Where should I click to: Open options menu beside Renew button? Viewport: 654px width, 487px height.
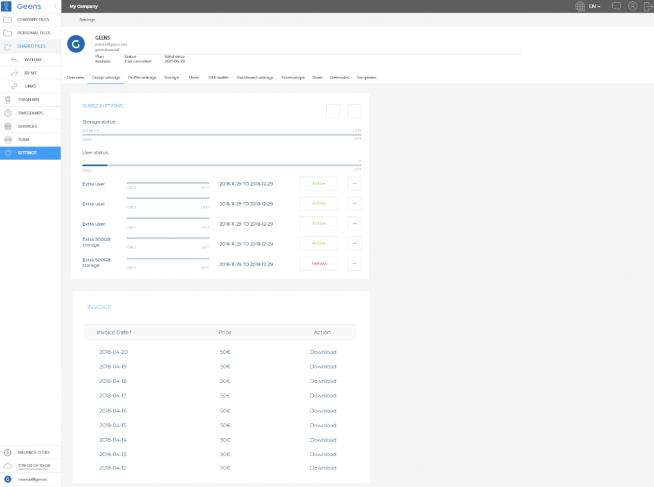click(354, 264)
